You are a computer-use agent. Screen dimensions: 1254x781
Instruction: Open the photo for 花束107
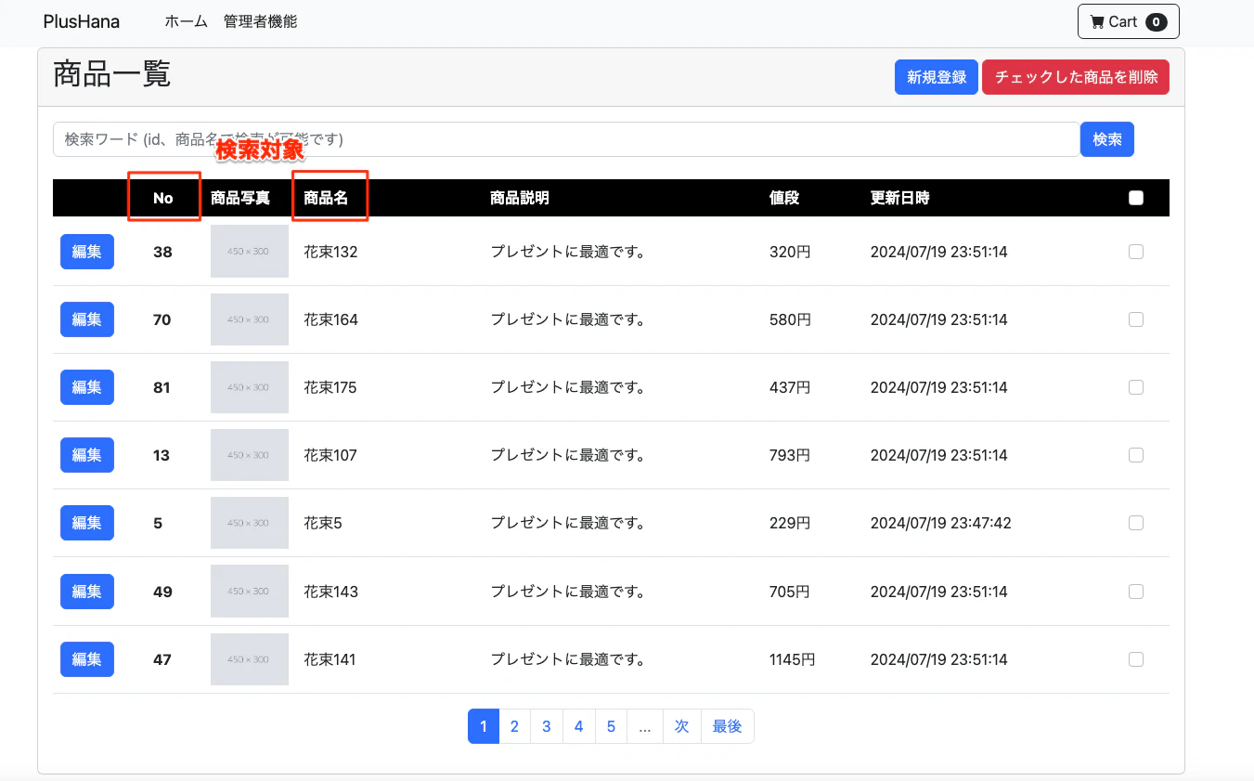pos(250,455)
